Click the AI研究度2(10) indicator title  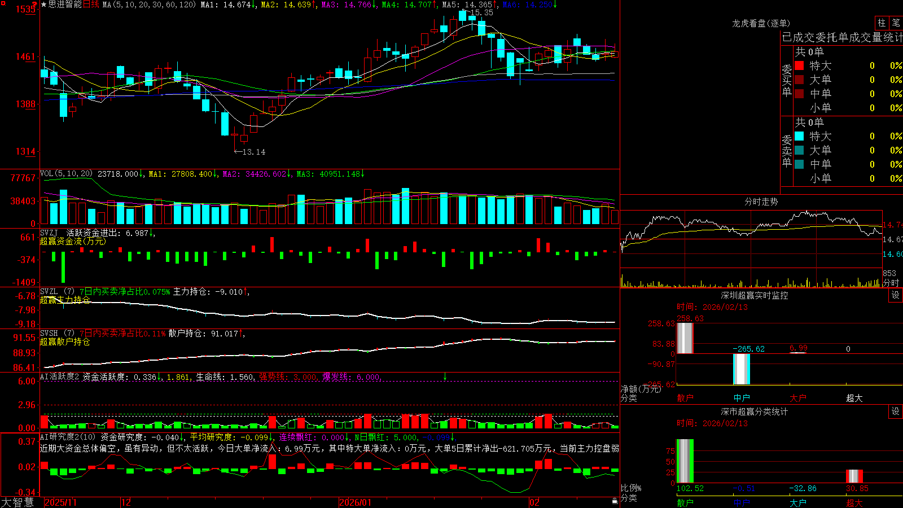click(68, 437)
